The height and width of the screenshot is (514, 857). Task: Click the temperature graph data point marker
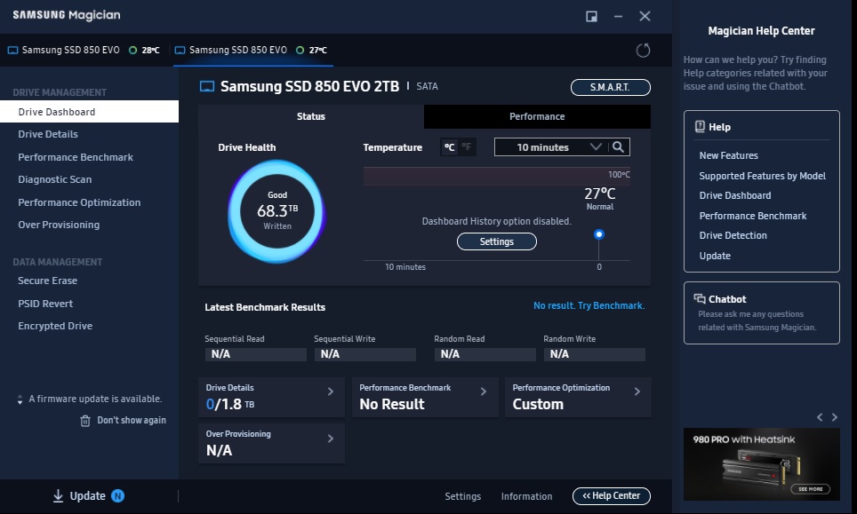click(599, 234)
